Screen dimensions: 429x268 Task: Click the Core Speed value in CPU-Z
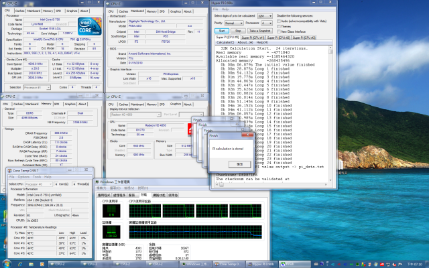pyautogui.click(x=36, y=64)
